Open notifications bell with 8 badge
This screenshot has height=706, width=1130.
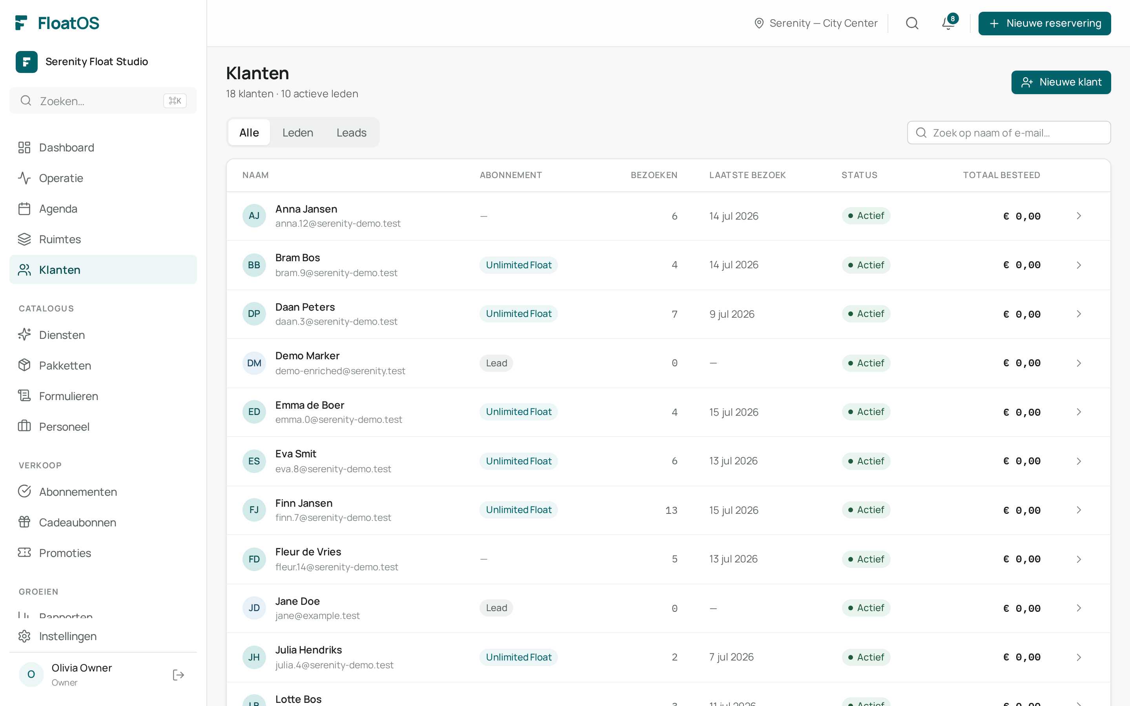[948, 23]
